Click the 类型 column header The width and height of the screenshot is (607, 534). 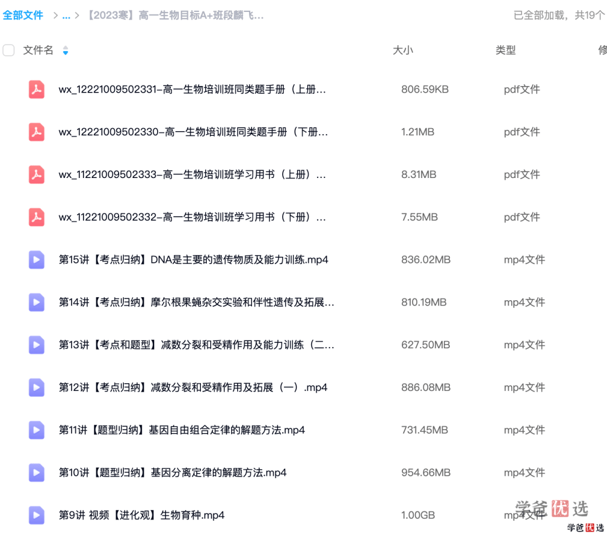coord(506,50)
